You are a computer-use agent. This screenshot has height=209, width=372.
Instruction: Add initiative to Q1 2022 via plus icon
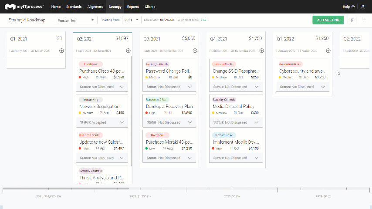(328, 51)
